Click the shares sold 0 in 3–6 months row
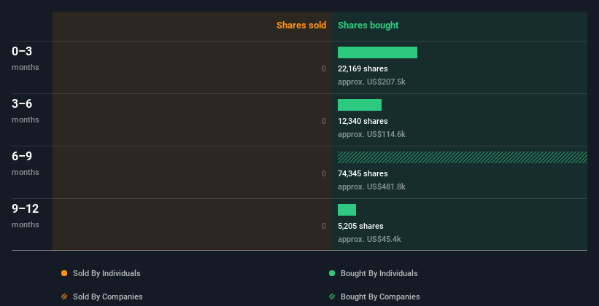Viewport: 599px width, 306px height. point(324,121)
